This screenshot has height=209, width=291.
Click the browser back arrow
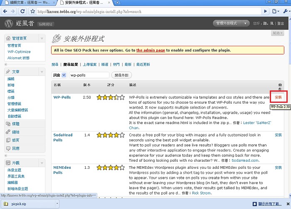click(x=5, y=11)
